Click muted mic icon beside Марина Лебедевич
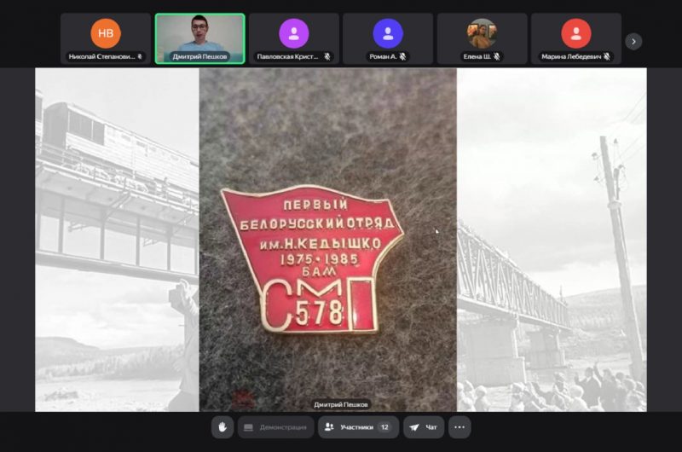This screenshot has width=682, height=452. (606, 57)
